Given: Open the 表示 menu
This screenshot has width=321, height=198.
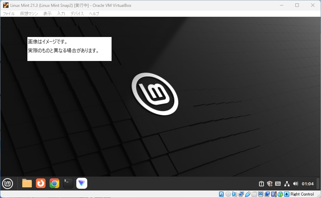Looking at the screenshot, I should (47, 13).
